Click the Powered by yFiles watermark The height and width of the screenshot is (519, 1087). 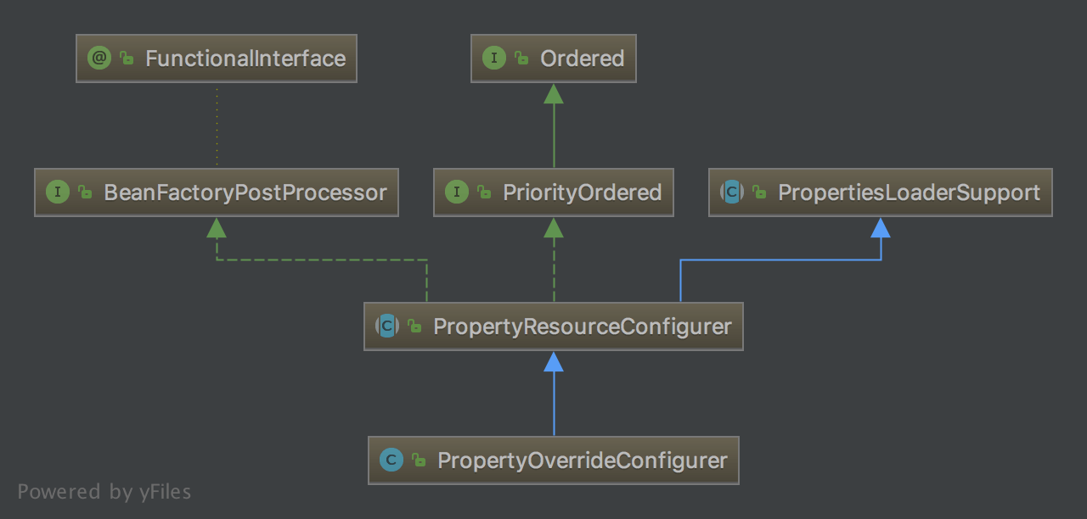(104, 492)
